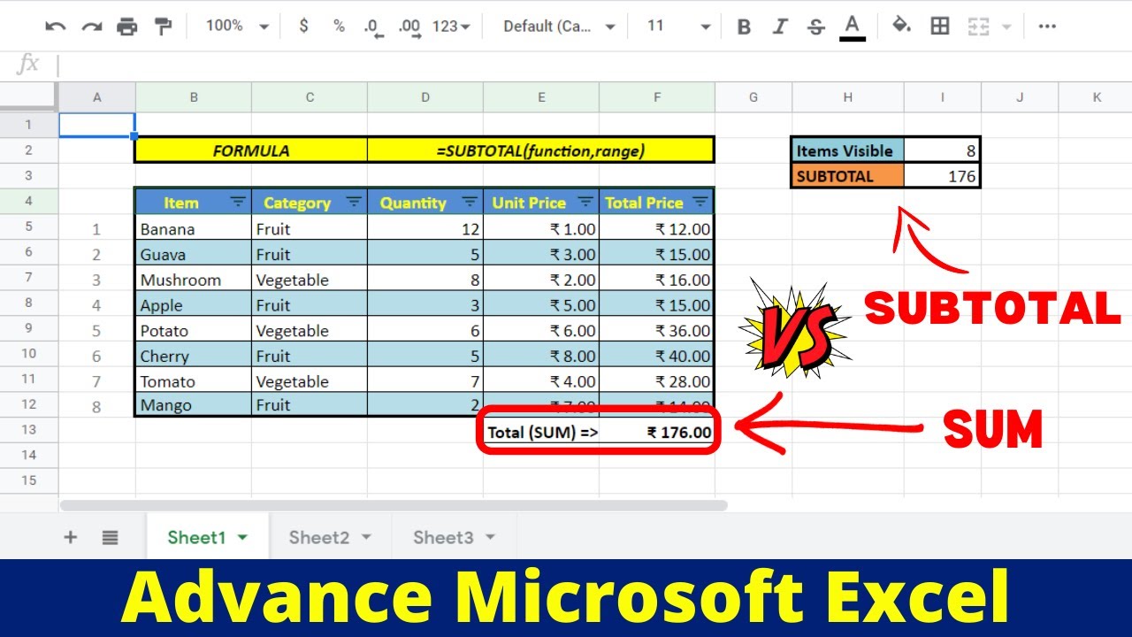This screenshot has height=637, width=1132.
Task: Add a new sheet with plus icon
Action: [x=71, y=537]
